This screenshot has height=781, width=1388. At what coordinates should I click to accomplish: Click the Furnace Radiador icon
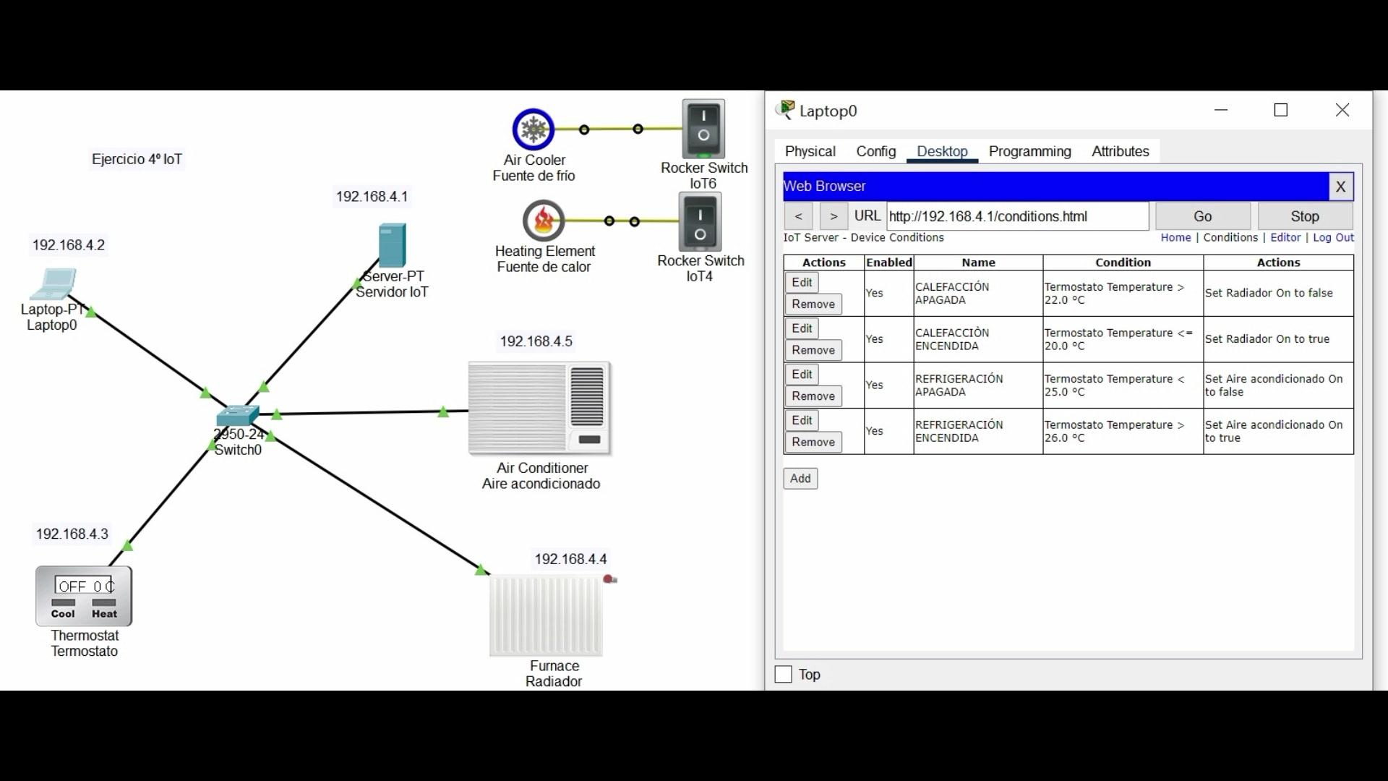coord(546,615)
